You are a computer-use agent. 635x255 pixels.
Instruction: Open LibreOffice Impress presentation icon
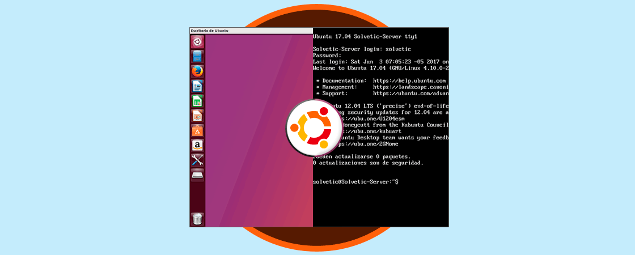point(197,116)
